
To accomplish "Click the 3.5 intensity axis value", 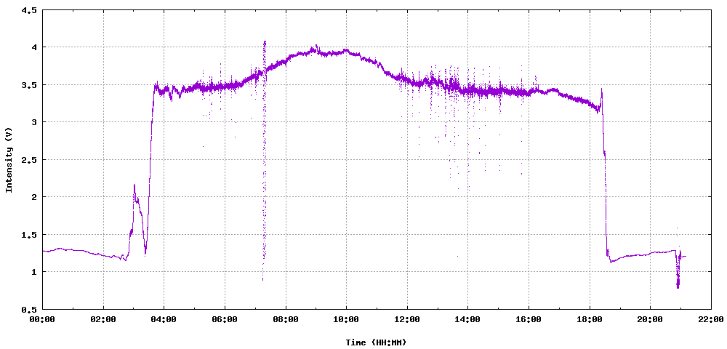I will [30, 85].
